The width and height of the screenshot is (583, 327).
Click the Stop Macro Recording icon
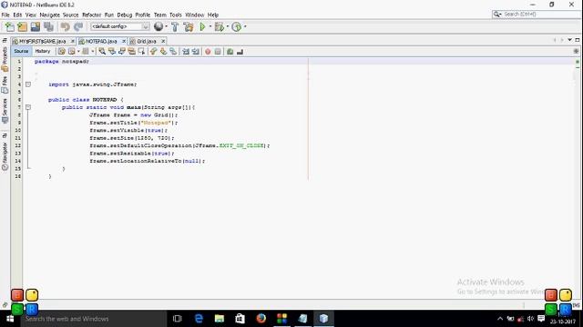218,52
